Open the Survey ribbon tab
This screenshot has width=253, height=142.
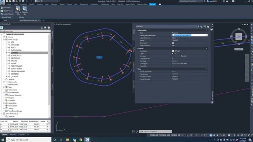[x=70, y=4]
